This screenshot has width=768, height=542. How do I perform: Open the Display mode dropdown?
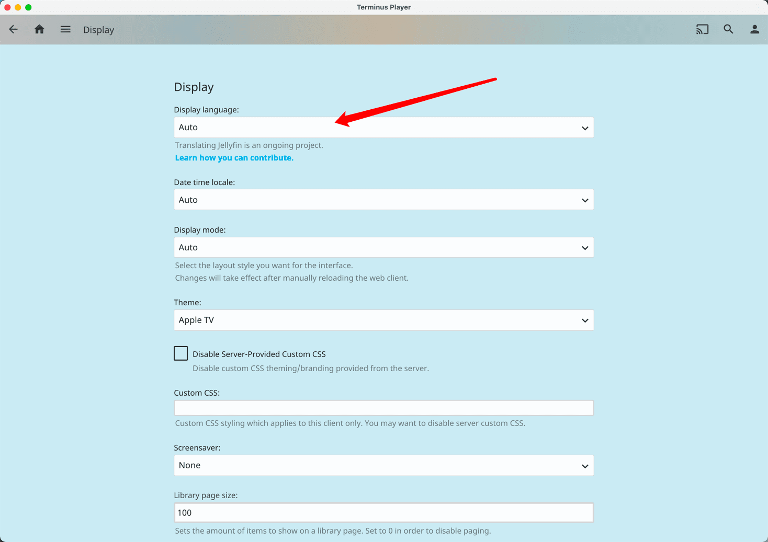pos(383,247)
